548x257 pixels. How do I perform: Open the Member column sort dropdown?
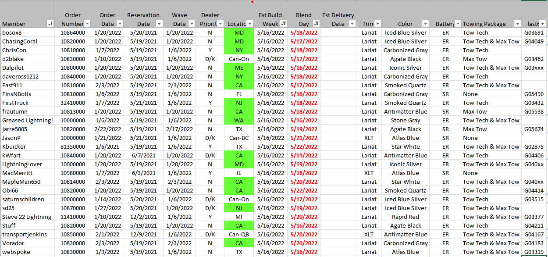[x=50, y=24]
